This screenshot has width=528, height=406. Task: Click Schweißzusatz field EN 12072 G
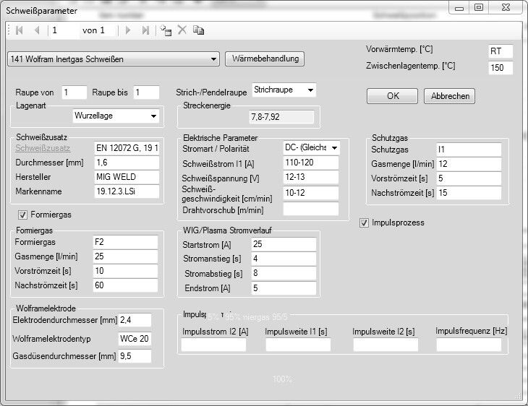point(127,148)
